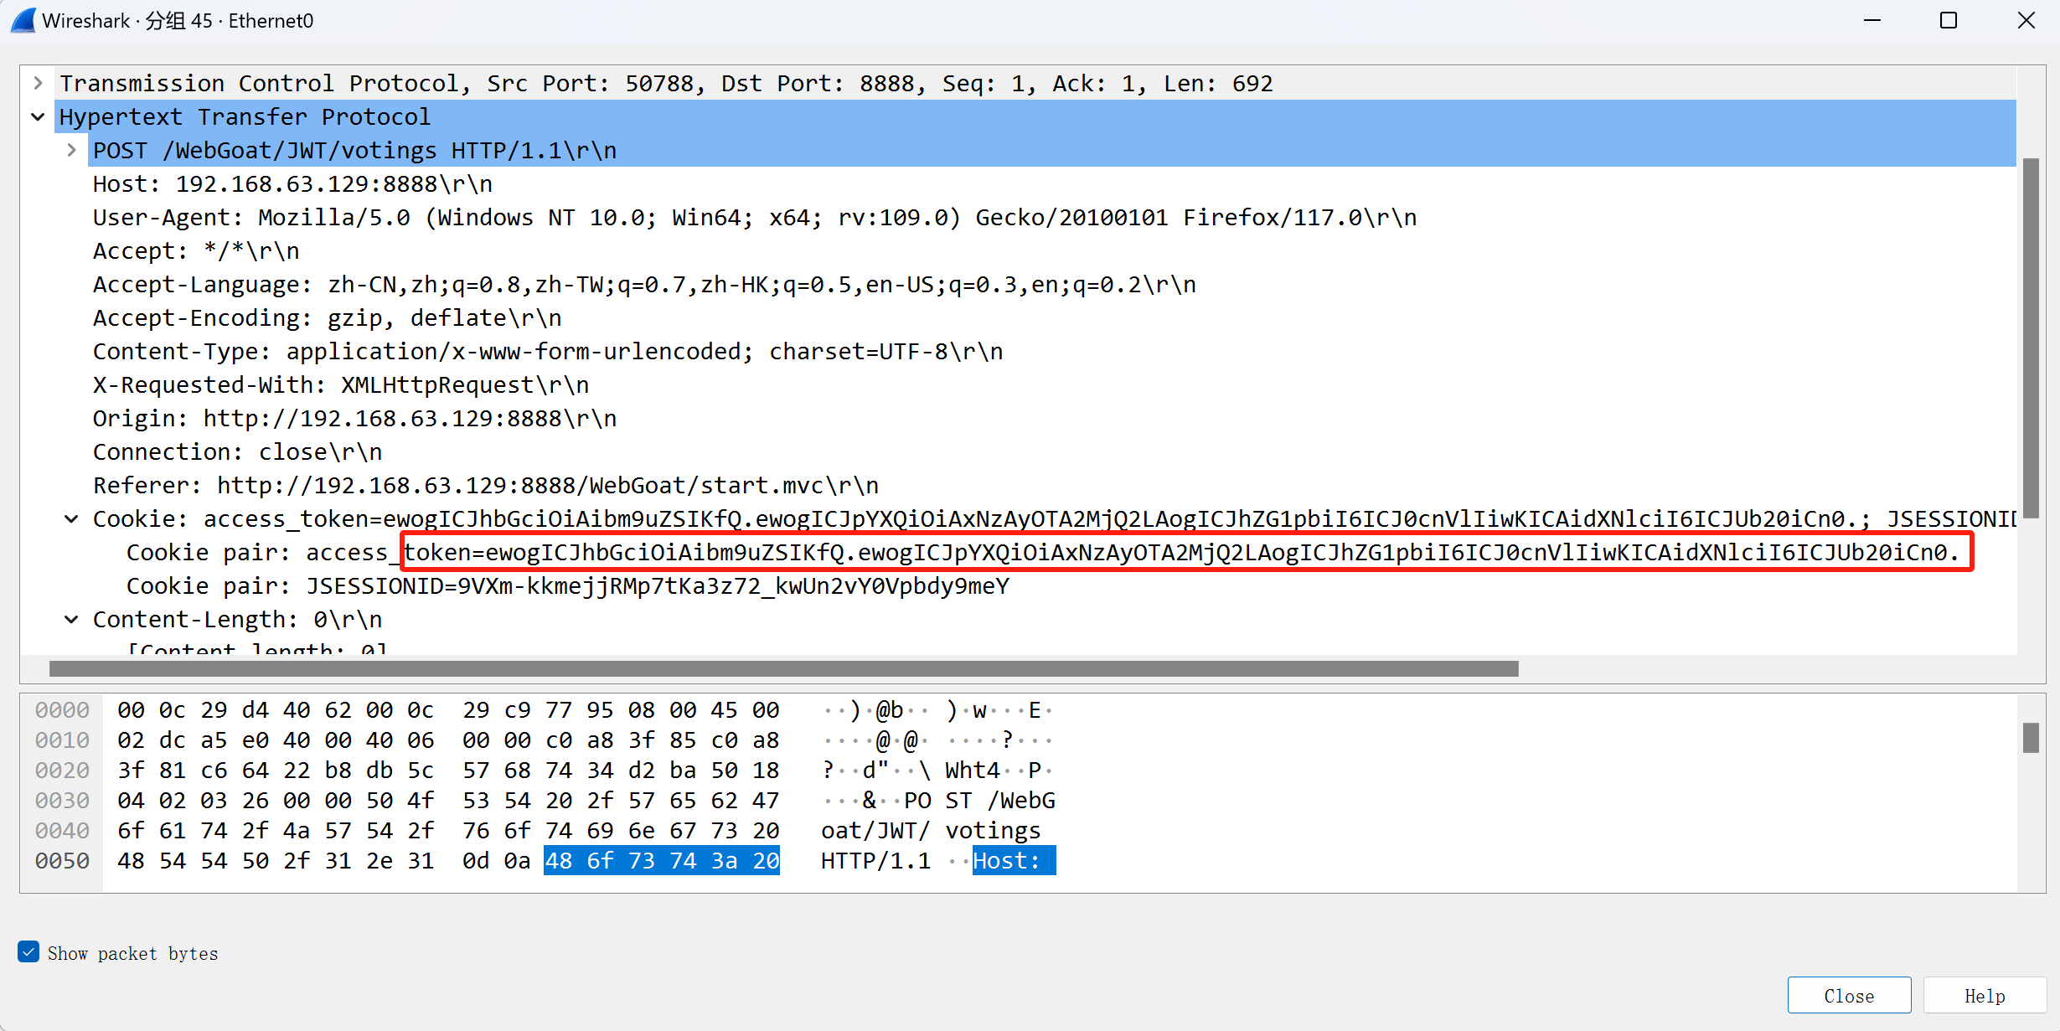Click ASCII text 'HTTP/1.1' in the hex pane

click(875, 860)
